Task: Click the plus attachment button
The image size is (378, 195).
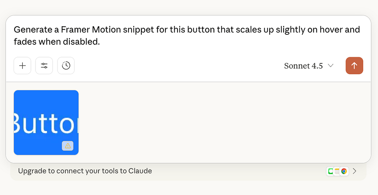Action: (x=22, y=66)
